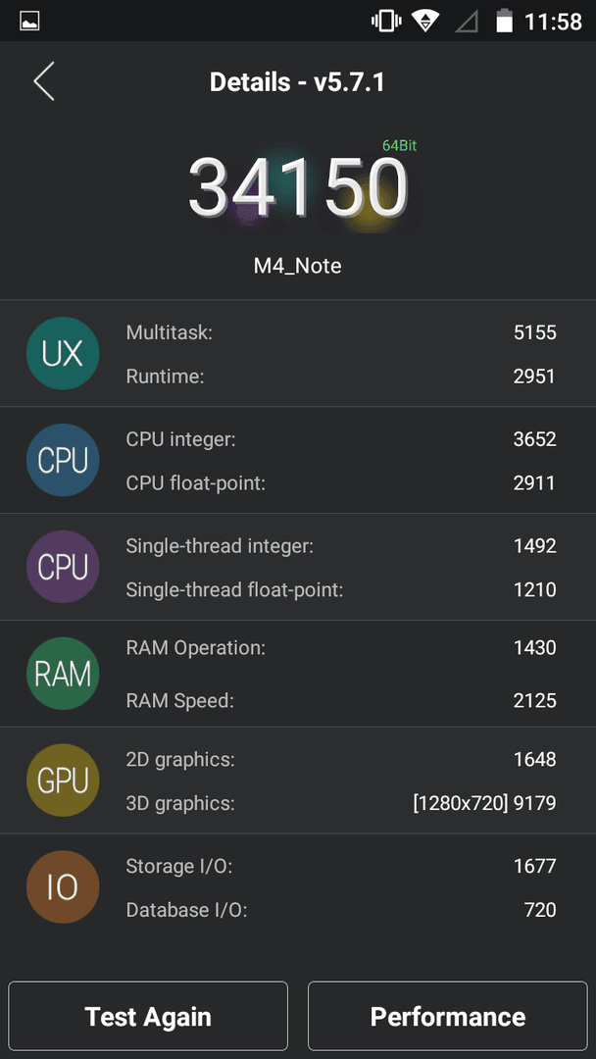Viewport: 596px width, 1059px height.
Task: Select the Database I/O score row
Action: point(341,910)
